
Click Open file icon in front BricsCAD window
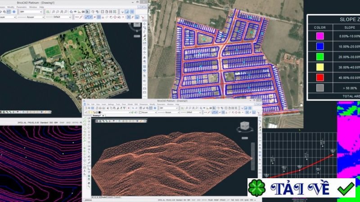click(x=89, y=108)
